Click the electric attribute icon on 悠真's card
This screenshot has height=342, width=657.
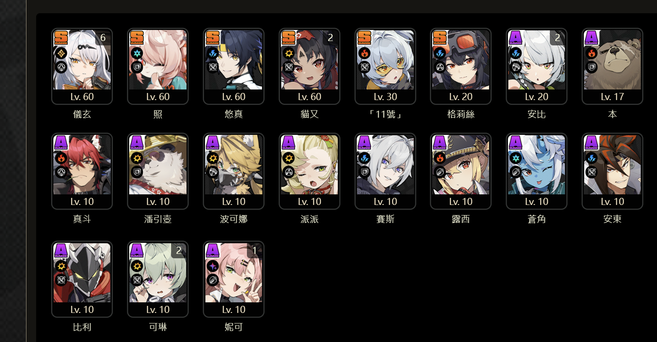pos(213,53)
